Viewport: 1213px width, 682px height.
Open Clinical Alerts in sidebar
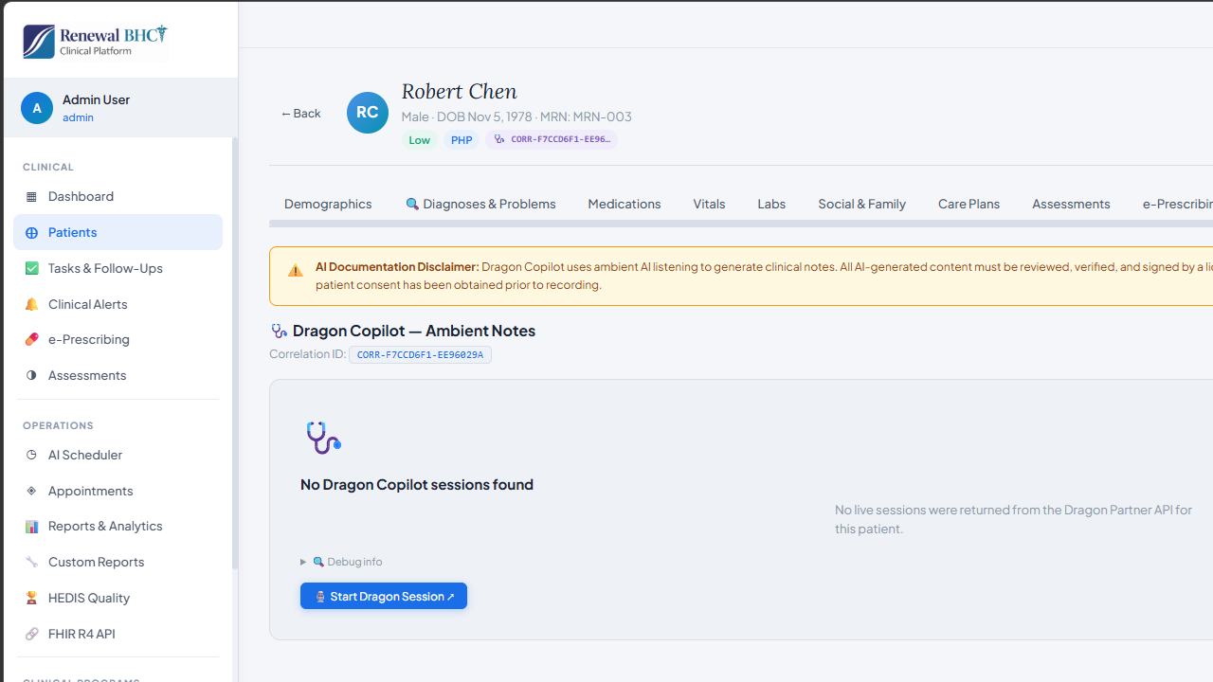click(118, 305)
